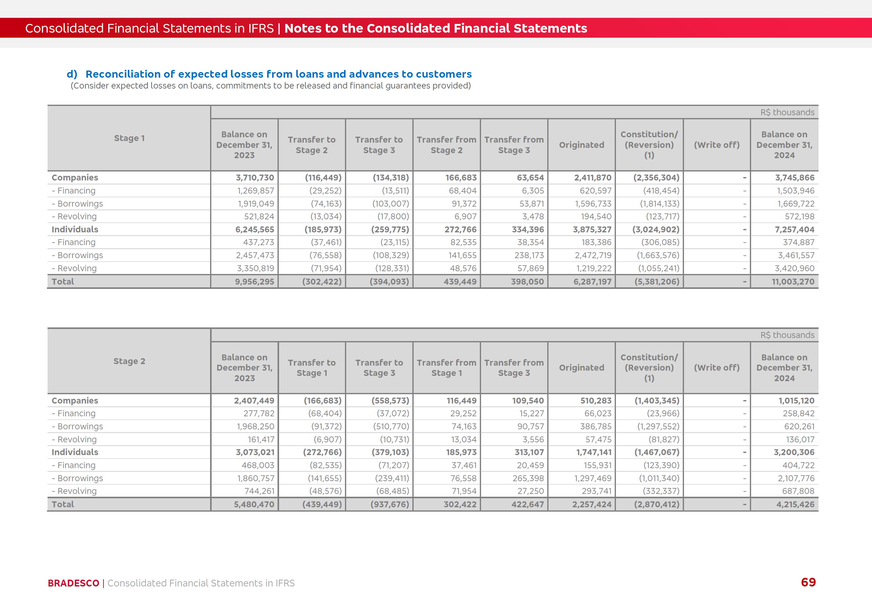The image size is (872, 616).
Task: Click Stage 2 Transfer to Stage 1 header
Action: (311, 368)
